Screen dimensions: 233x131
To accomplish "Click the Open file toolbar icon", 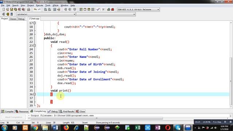I will [x=7, y=9].
